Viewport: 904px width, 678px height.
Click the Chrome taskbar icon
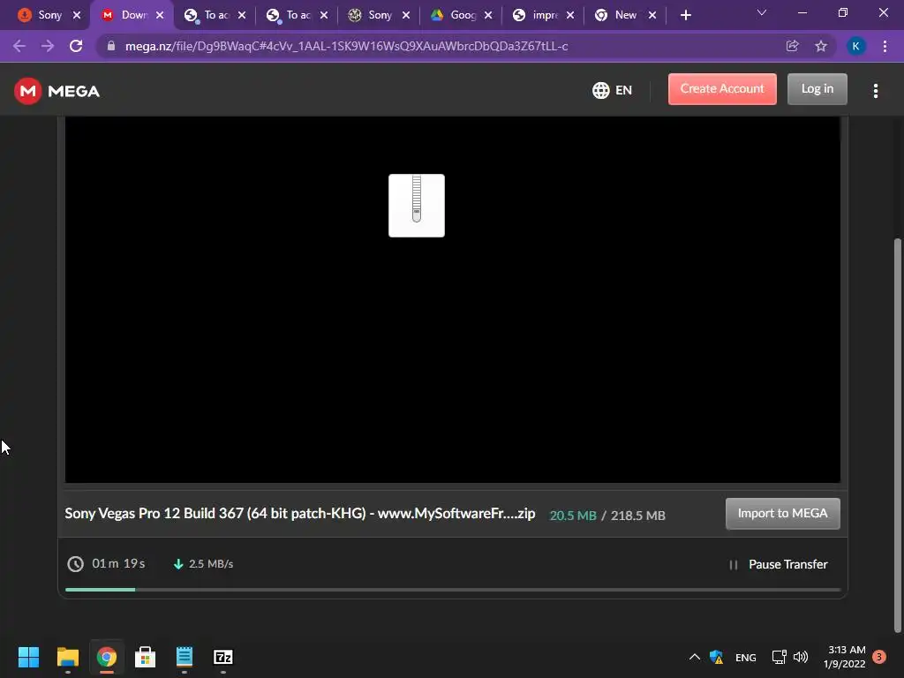coord(106,657)
